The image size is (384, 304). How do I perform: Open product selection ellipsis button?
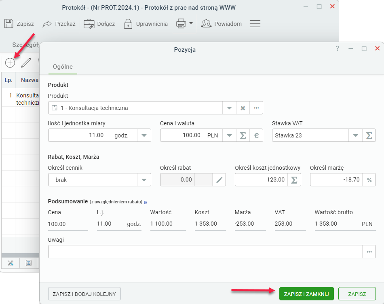[x=256, y=108]
